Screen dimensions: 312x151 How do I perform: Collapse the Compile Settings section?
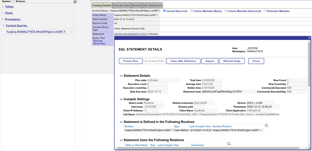point(121,99)
